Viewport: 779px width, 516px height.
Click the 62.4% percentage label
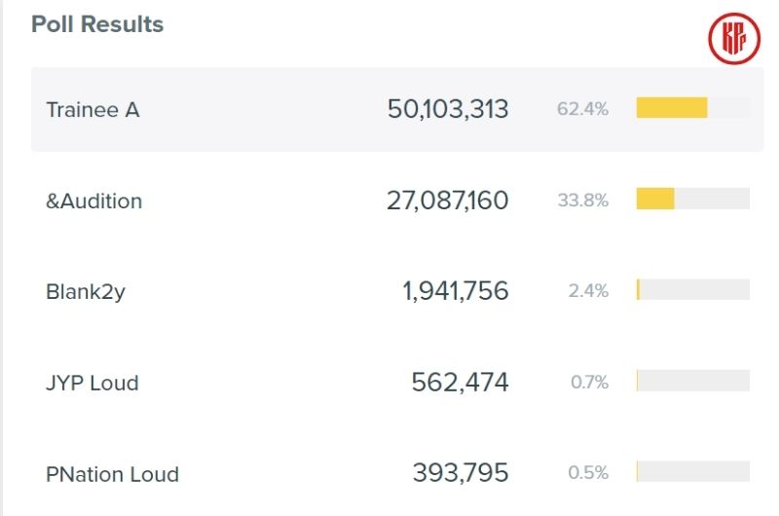pyautogui.click(x=582, y=109)
